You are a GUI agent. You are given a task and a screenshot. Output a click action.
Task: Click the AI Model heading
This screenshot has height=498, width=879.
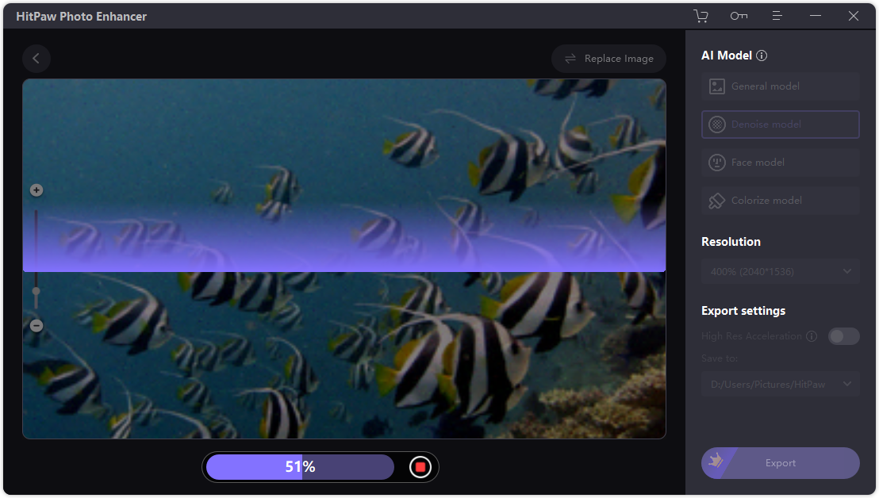pos(727,56)
